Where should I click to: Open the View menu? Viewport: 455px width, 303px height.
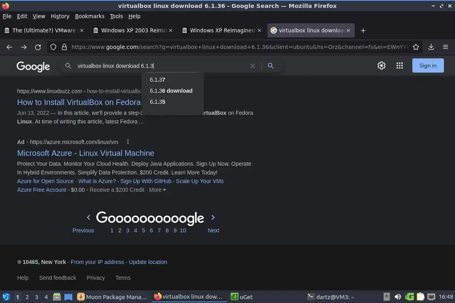click(39, 16)
